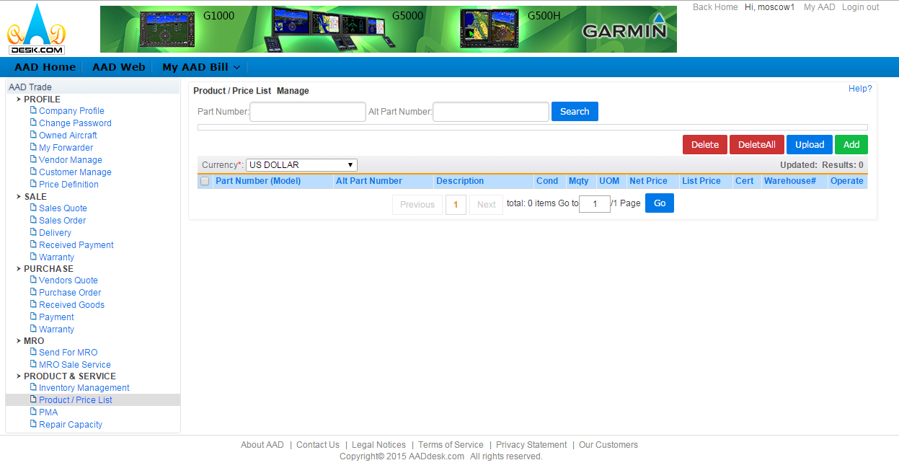This screenshot has width=899, height=468.
Task: Collapse the PURCHASE section arrow
Action: [19, 268]
